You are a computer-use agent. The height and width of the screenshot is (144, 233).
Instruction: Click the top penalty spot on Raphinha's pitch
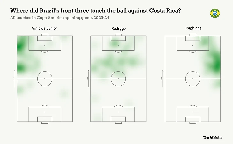[x=193, y=45]
